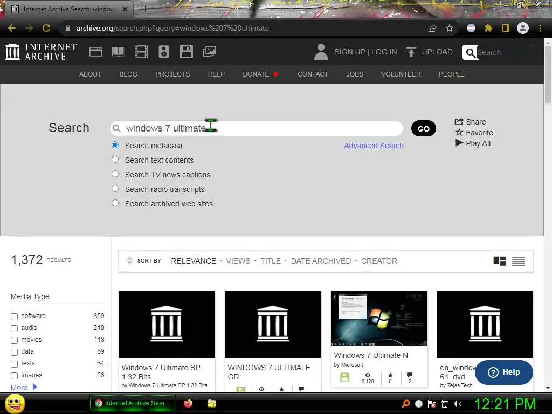Sort results by DATE ARCHIVED
The height and width of the screenshot is (414, 552).
(321, 261)
